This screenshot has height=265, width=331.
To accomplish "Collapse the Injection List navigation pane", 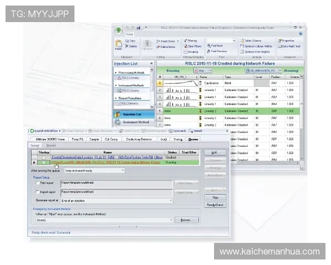I will [x=151, y=63].
